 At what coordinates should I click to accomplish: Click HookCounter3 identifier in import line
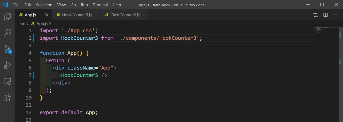(80, 38)
